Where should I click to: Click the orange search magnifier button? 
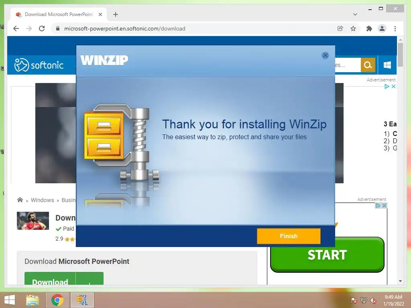tap(368, 65)
